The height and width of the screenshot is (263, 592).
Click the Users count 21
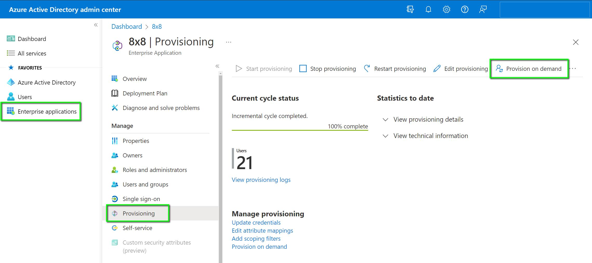pyautogui.click(x=244, y=163)
